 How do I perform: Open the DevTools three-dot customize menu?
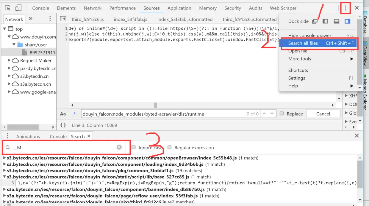tap(345, 8)
